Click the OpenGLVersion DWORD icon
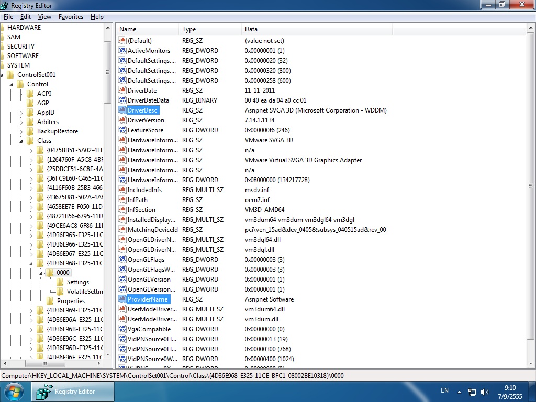Viewport: 536px width, 402px height. (122, 279)
